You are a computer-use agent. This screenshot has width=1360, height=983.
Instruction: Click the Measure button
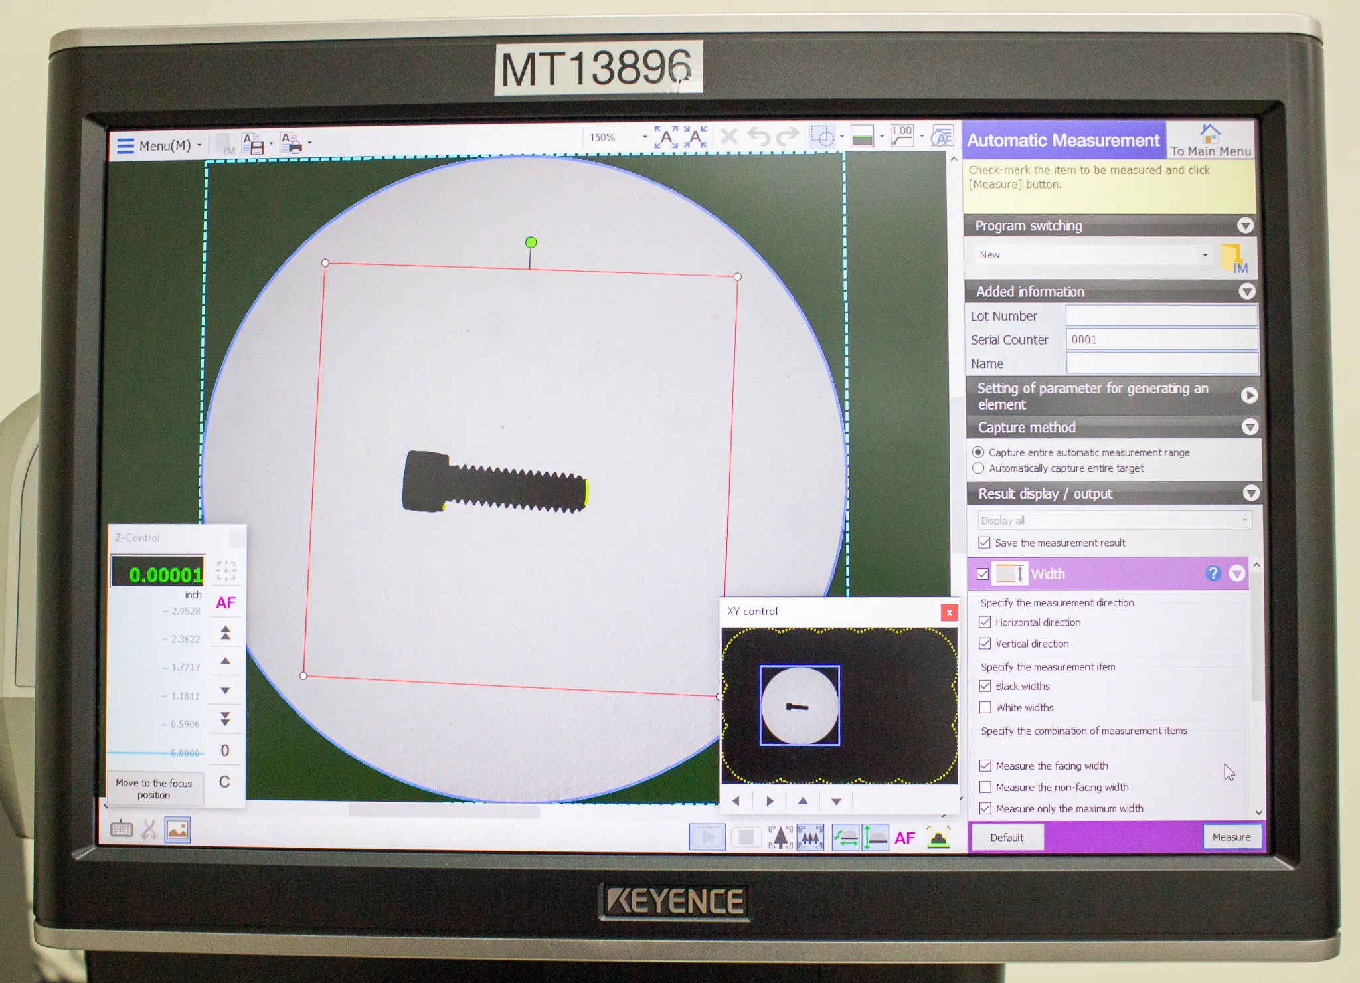click(x=1232, y=837)
